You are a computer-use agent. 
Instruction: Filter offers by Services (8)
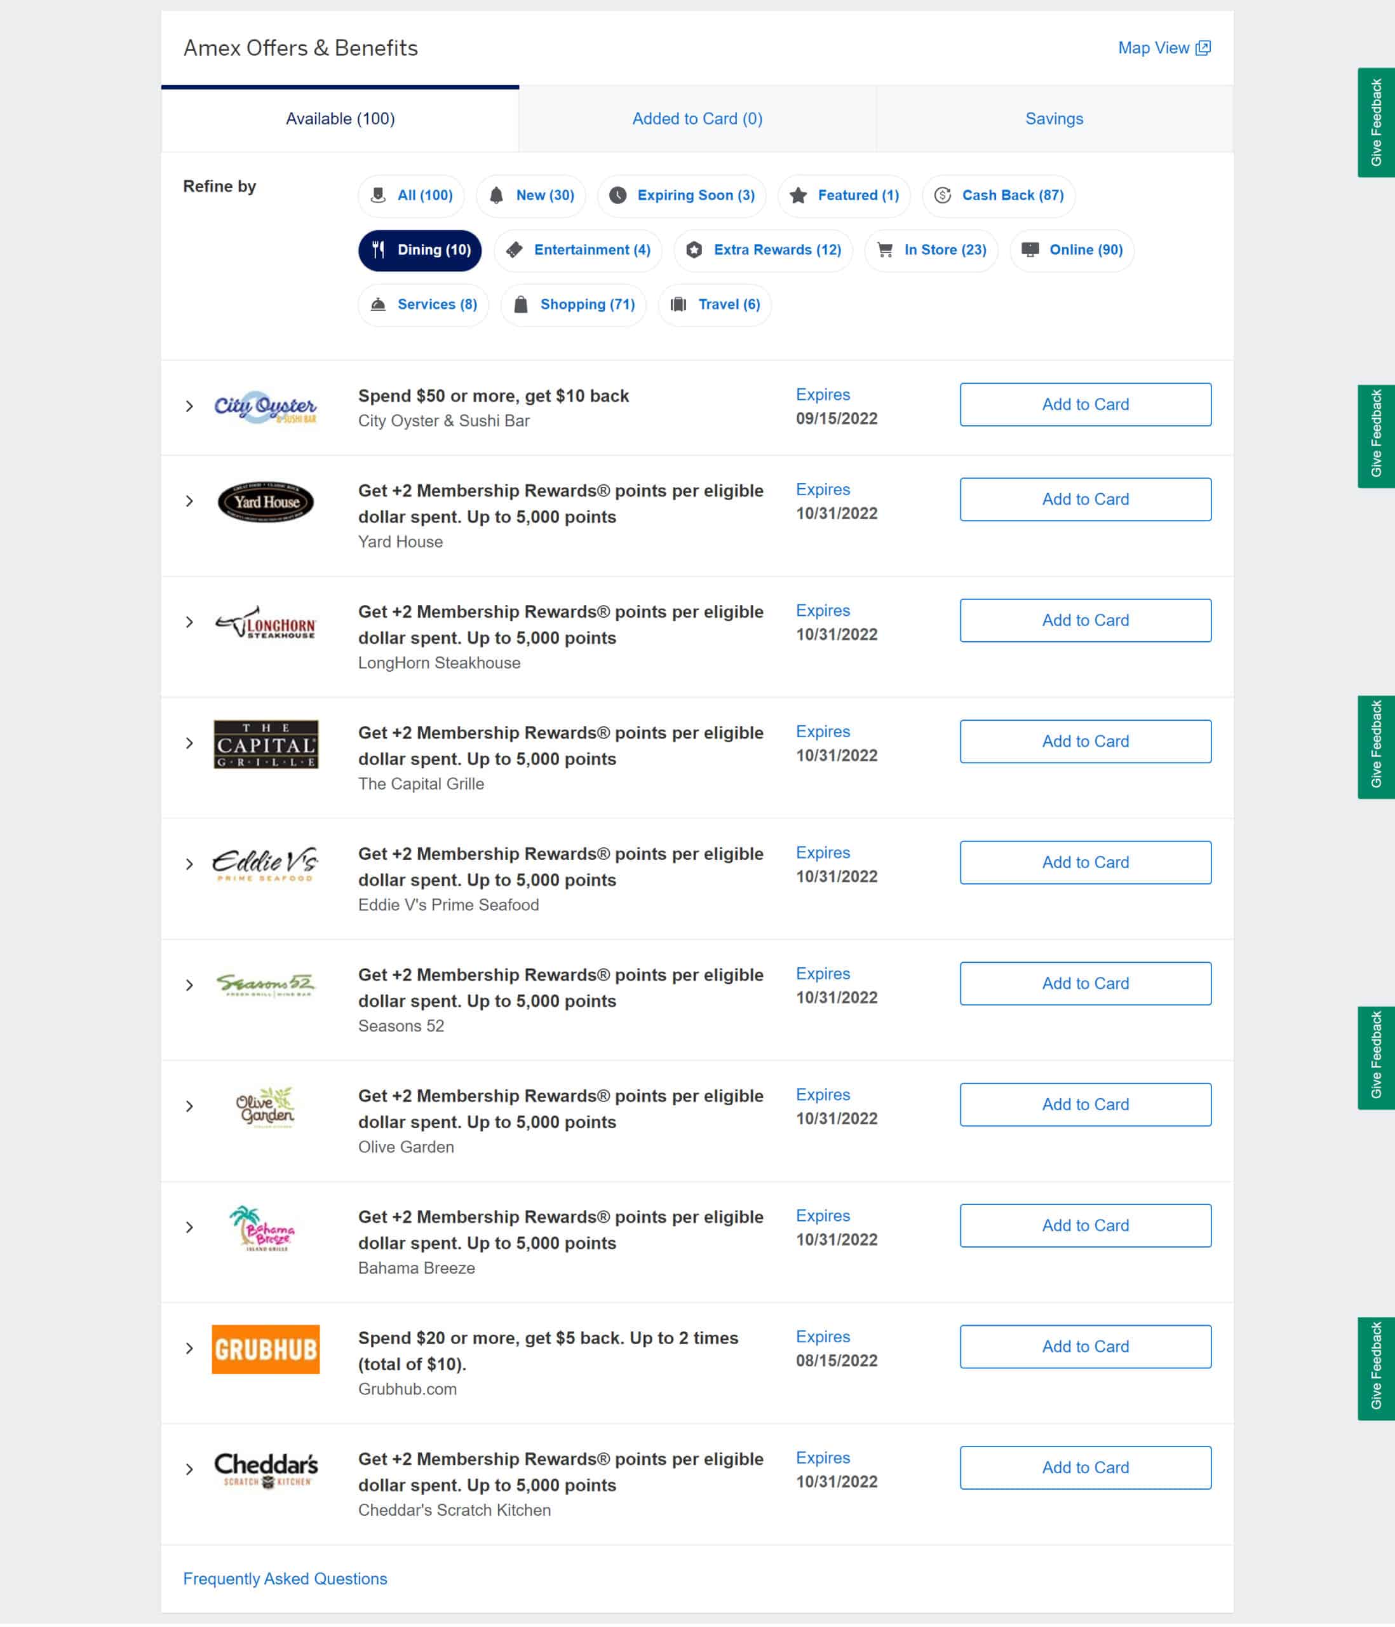pos(423,304)
